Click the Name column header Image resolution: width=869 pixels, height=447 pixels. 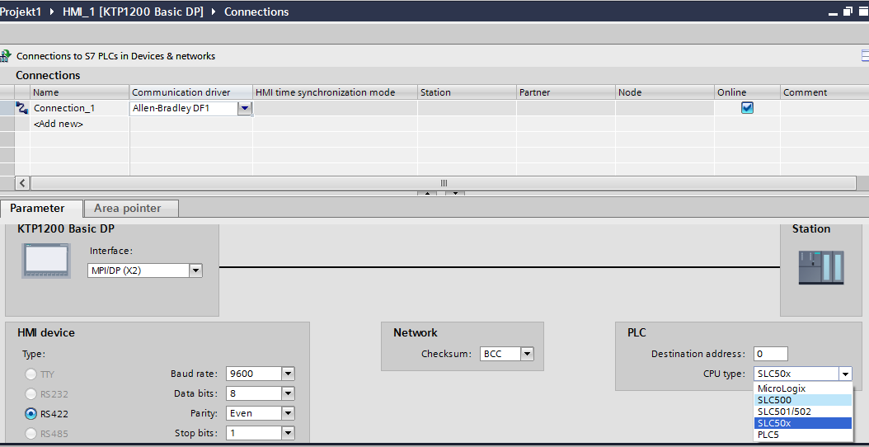[x=79, y=92]
